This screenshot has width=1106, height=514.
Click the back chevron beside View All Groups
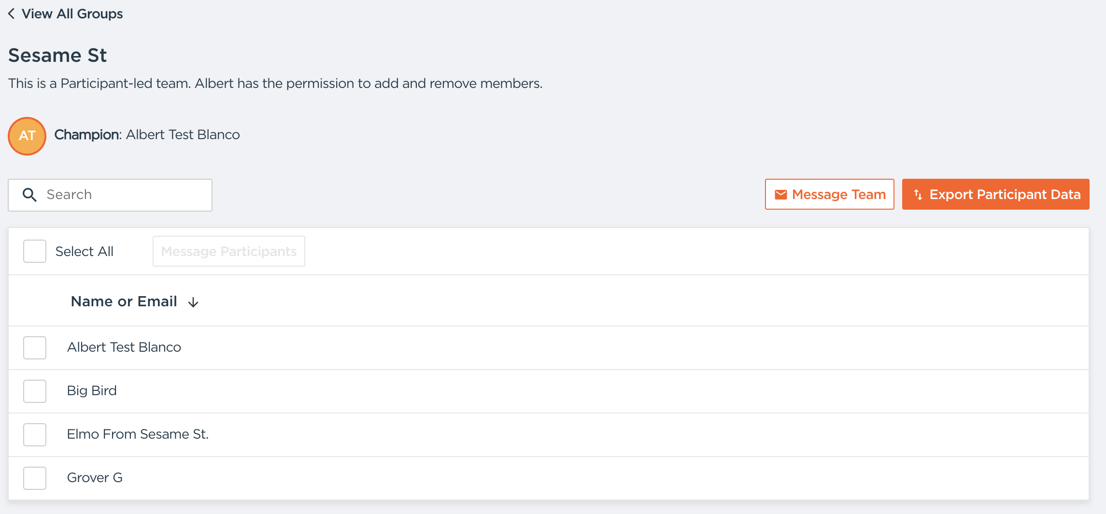(12, 14)
